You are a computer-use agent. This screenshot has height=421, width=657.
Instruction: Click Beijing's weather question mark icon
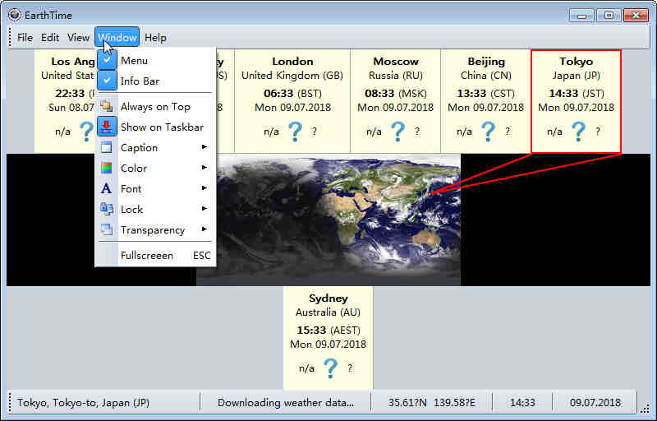click(x=488, y=132)
